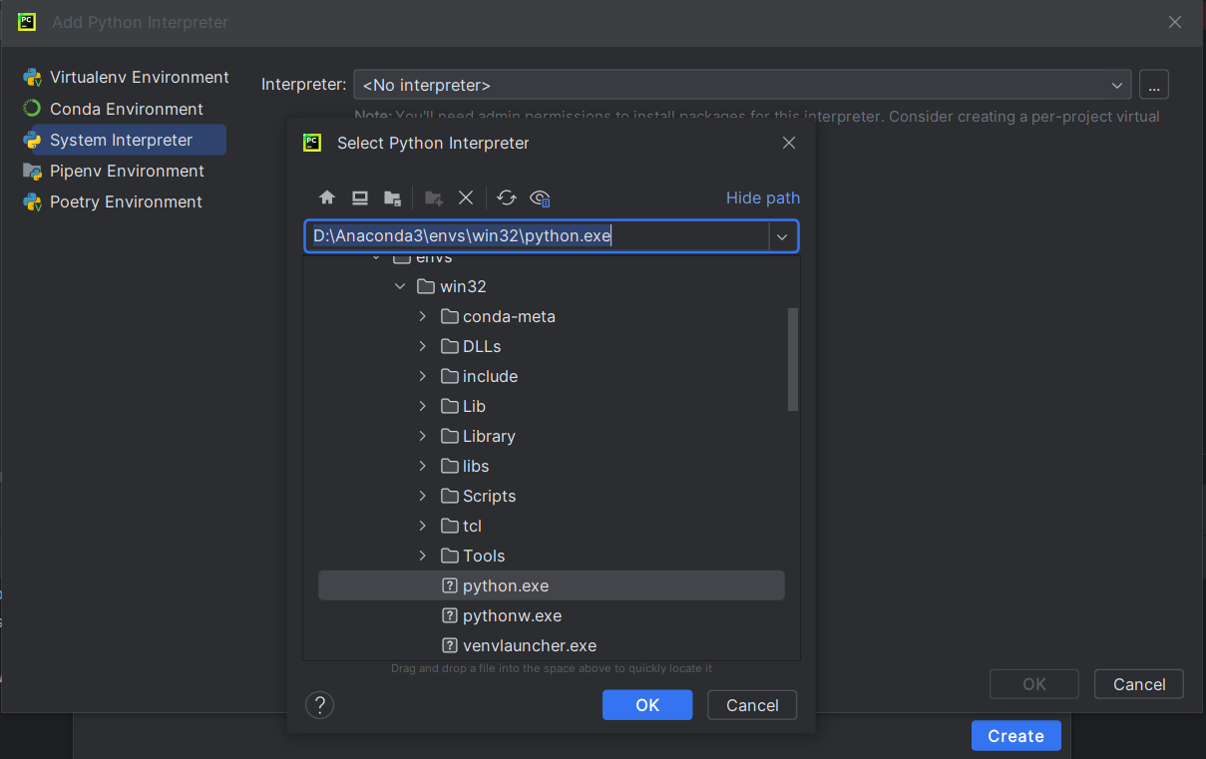The height and width of the screenshot is (759, 1206).
Task: Expand the Lib folder
Action: click(x=423, y=406)
